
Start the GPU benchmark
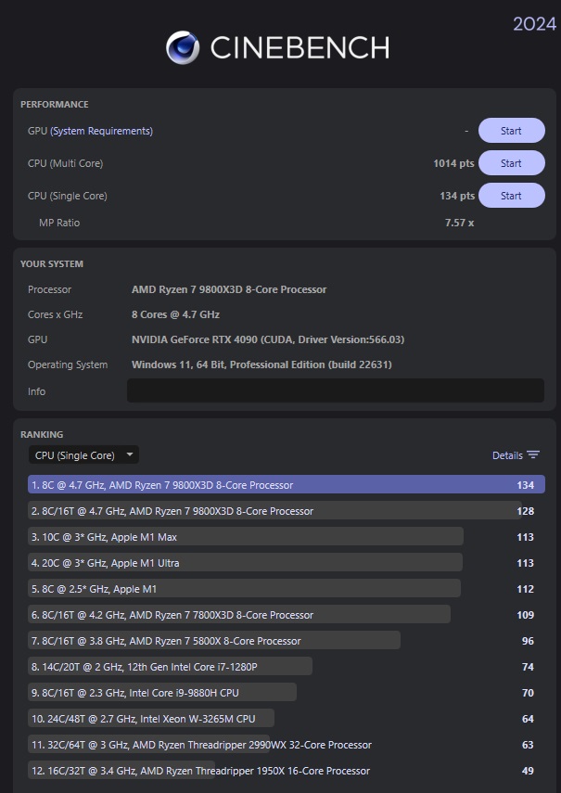(x=512, y=131)
